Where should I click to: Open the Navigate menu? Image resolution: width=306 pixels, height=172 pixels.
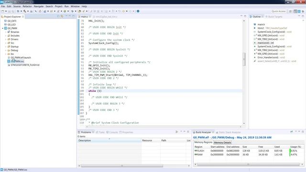[39, 6]
